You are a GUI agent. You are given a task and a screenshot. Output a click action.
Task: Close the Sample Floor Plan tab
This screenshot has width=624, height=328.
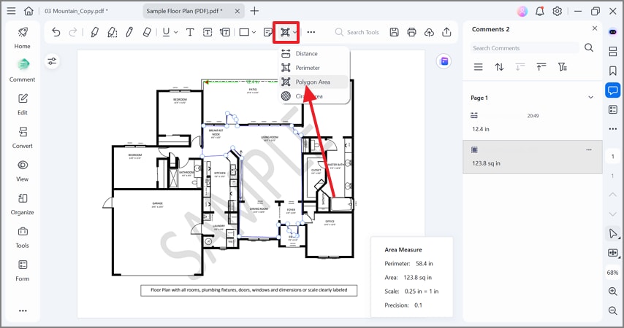coord(237,11)
